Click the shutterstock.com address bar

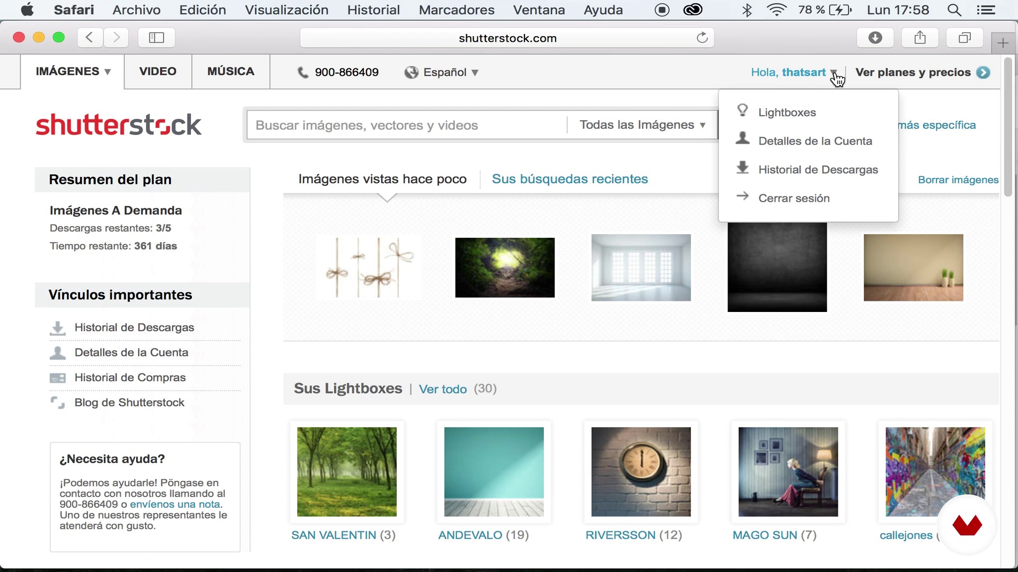point(507,38)
